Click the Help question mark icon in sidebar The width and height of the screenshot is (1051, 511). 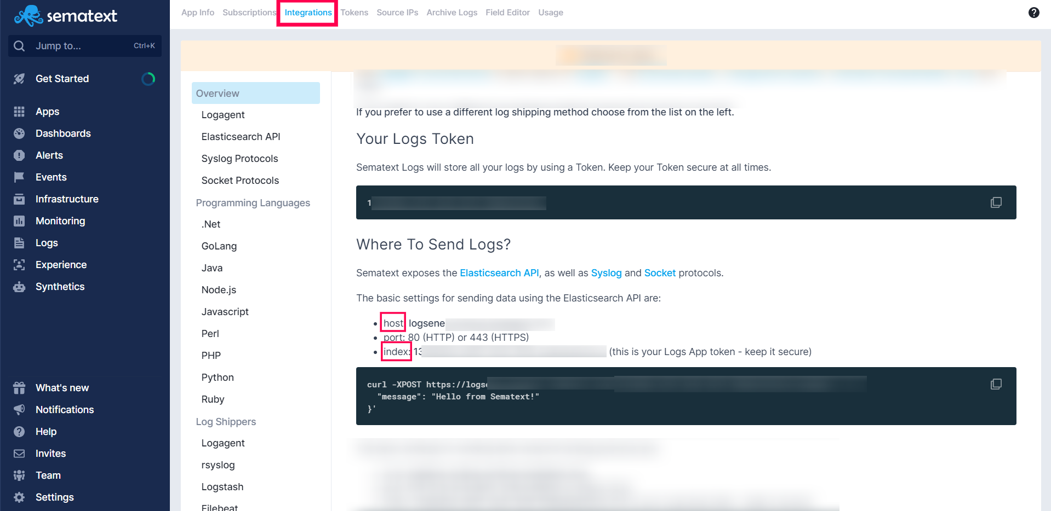point(19,432)
